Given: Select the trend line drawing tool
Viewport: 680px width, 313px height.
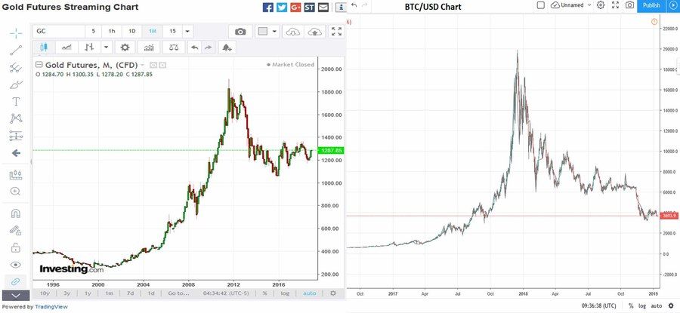Looking at the screenshot, I should coord(16,51).
